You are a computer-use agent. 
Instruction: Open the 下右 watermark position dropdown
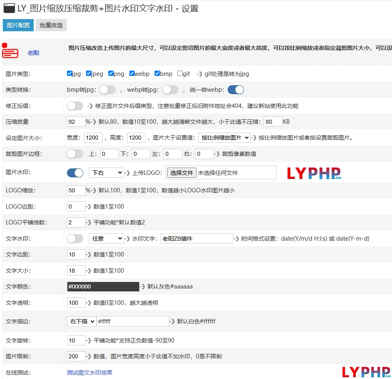pos(106,173)
